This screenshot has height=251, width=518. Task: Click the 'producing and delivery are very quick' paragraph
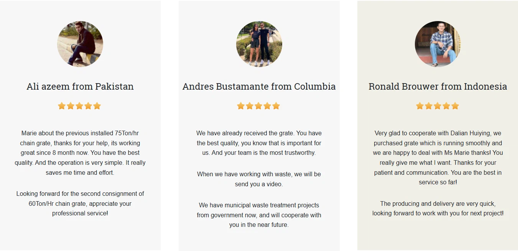pos(437,208)
